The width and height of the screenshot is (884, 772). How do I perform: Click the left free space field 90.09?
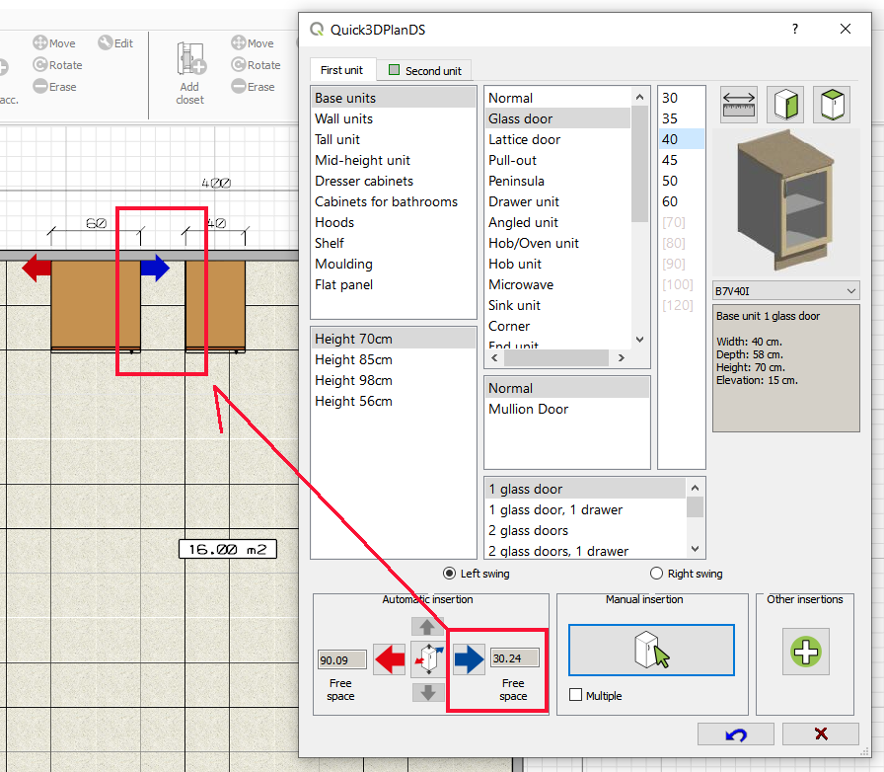coord(341,659)
